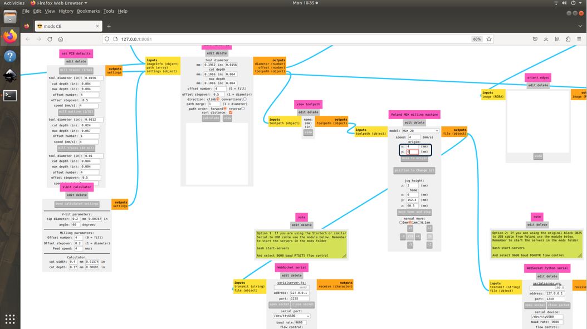
Task: Select the climb direction radio button
Action: pyautogui.click(x=218, y=99)
